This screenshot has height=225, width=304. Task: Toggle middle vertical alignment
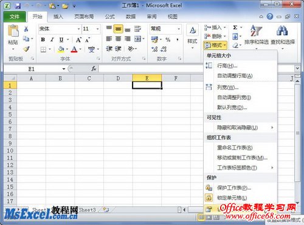click(118, 29)
